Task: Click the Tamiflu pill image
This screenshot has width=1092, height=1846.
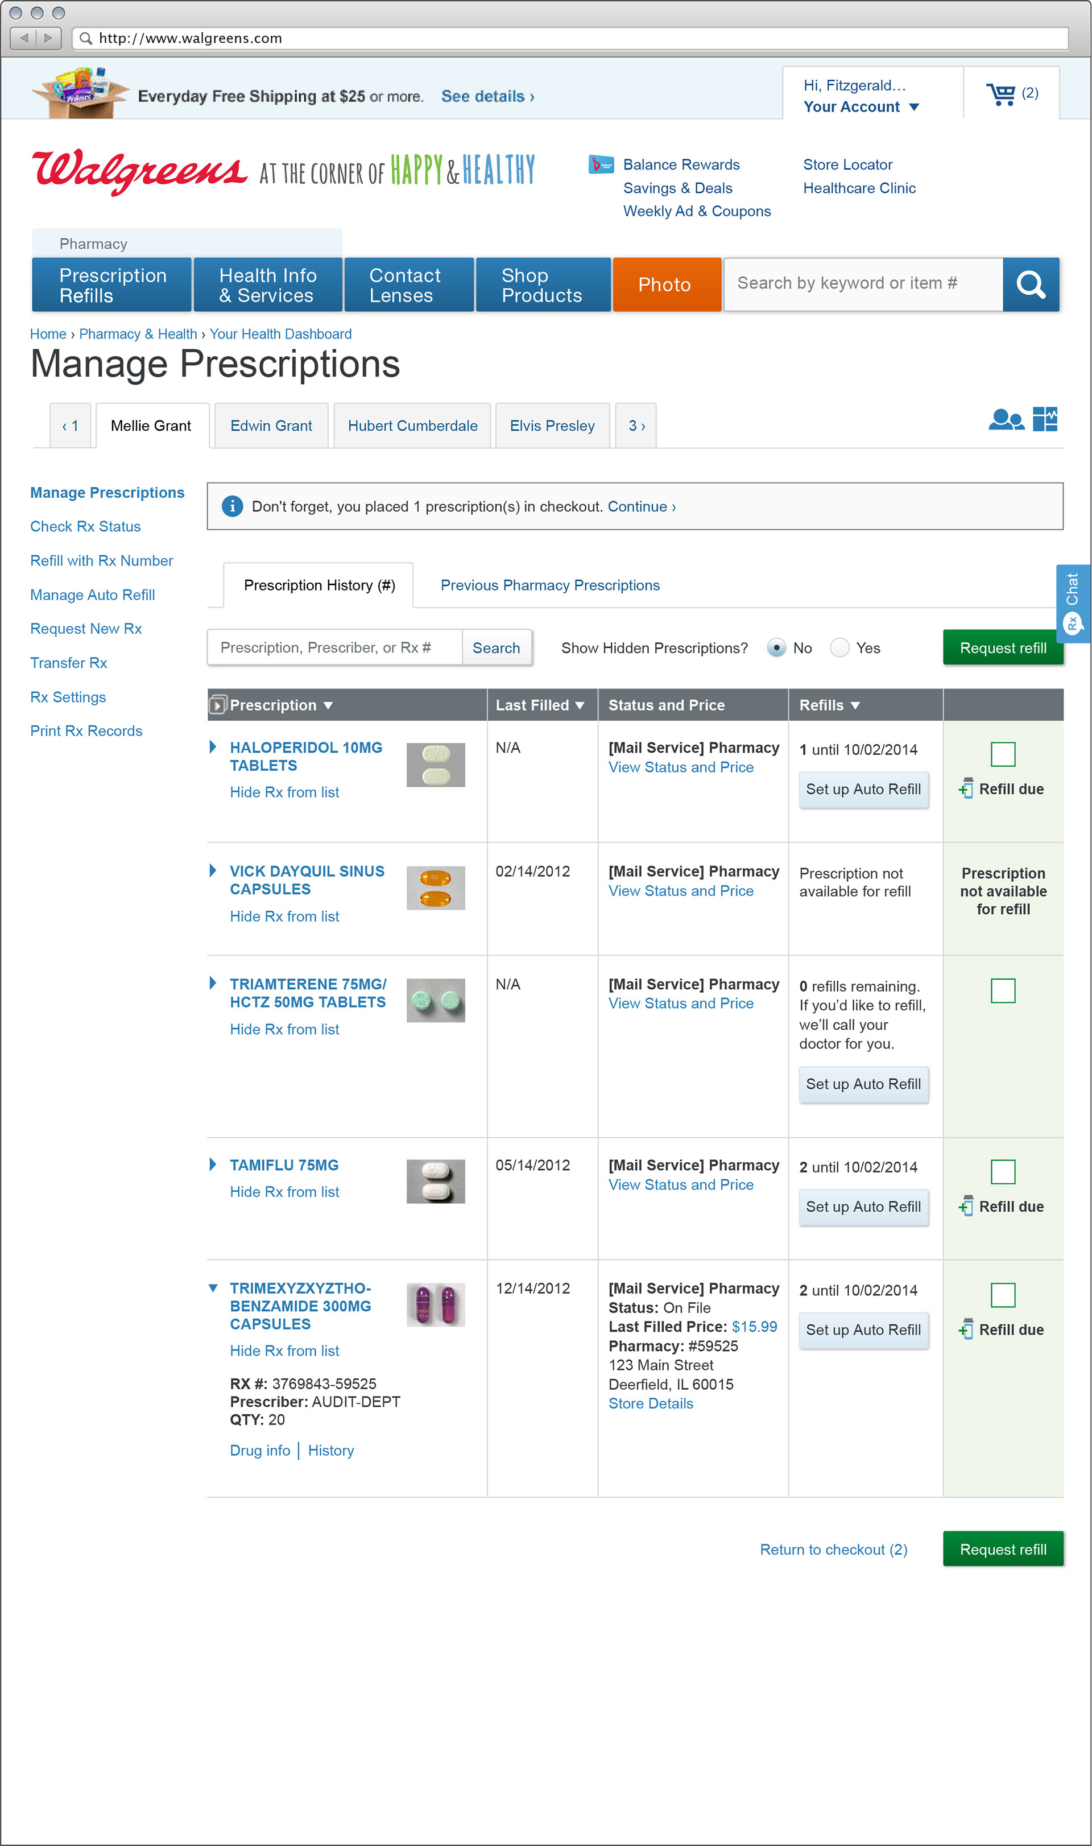Action: pos(436,1182)
